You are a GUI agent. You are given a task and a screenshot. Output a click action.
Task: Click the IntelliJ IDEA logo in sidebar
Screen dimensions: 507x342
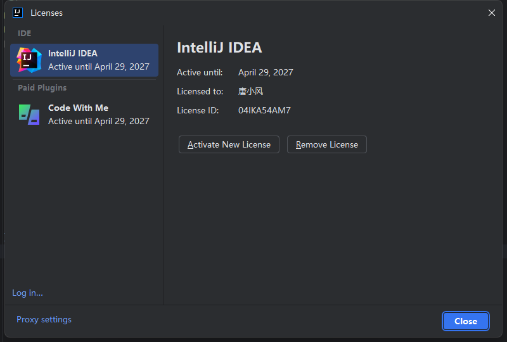pos(29,60)
